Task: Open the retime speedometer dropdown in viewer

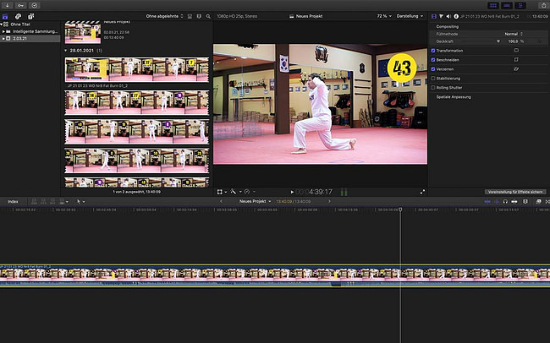Action: (x=250, y=192)
